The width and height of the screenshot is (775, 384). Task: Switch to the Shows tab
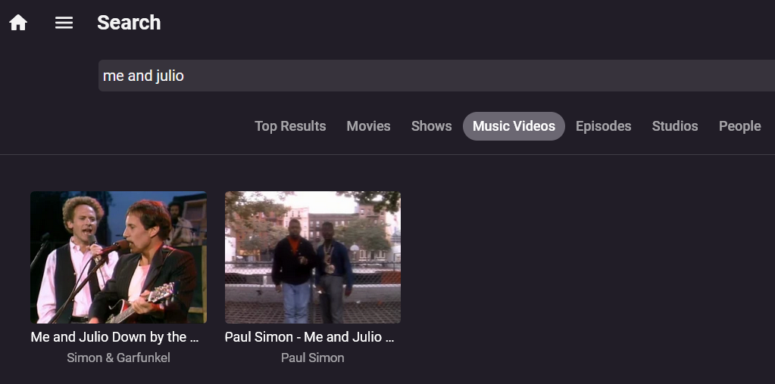point(431,126)
